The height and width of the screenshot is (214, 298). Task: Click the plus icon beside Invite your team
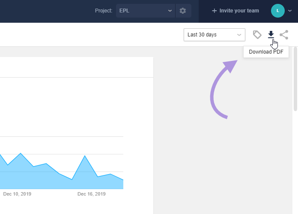[215, 11]
